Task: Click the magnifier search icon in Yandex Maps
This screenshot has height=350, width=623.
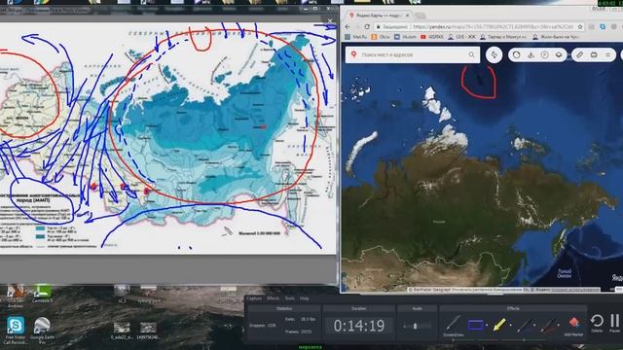Action: (471, 54)
